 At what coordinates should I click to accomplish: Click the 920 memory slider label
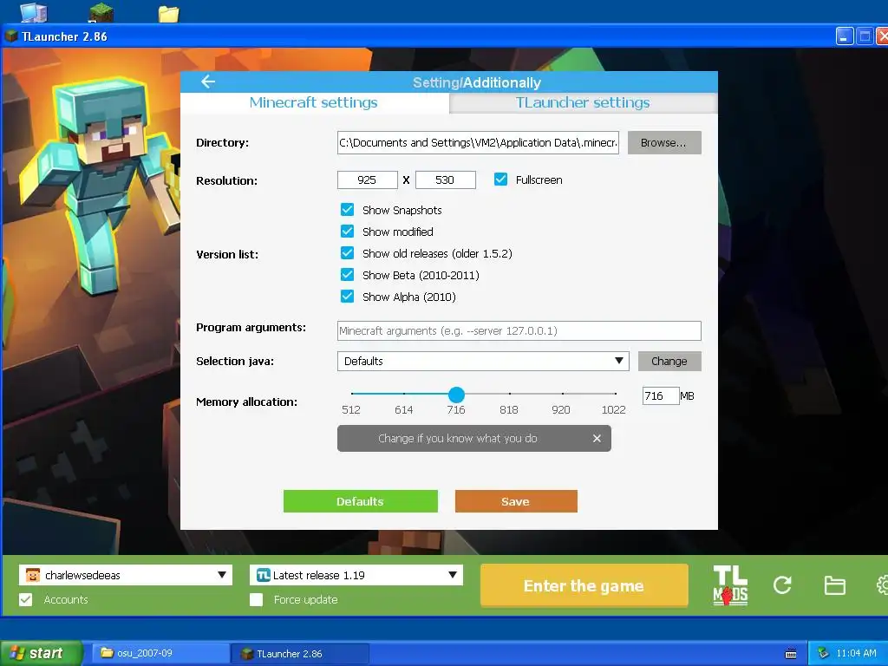pos(561,409)
